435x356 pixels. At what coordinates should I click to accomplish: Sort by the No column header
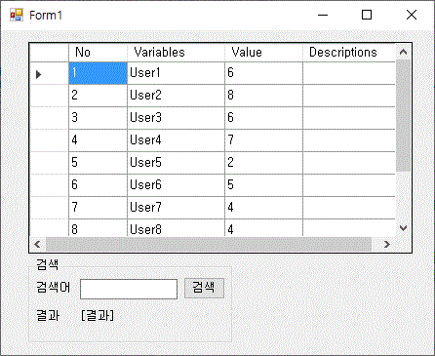coord(98,53)
